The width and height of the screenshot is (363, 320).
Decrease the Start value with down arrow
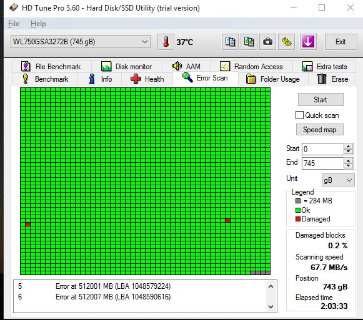pos(348,152)
